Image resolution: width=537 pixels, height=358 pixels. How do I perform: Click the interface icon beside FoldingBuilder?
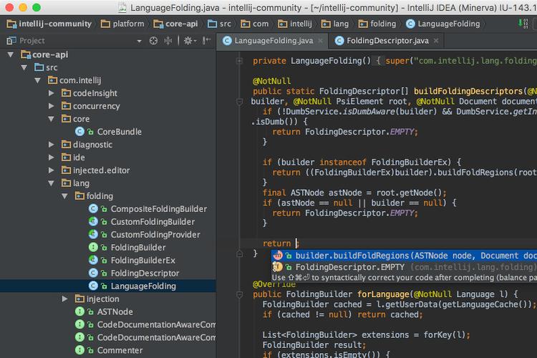coord(93,247)
